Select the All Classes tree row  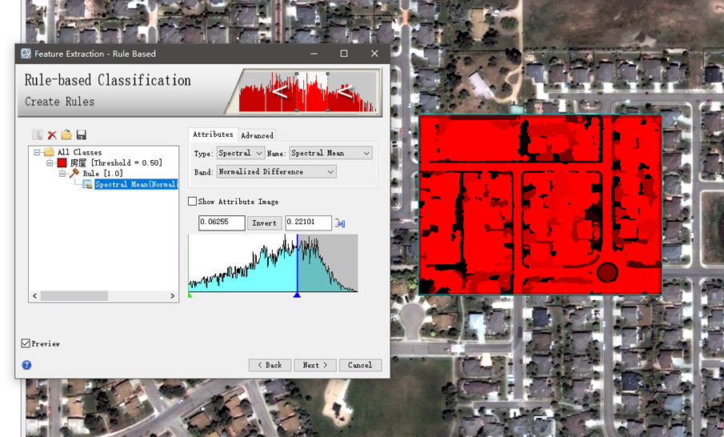[79, 152]
